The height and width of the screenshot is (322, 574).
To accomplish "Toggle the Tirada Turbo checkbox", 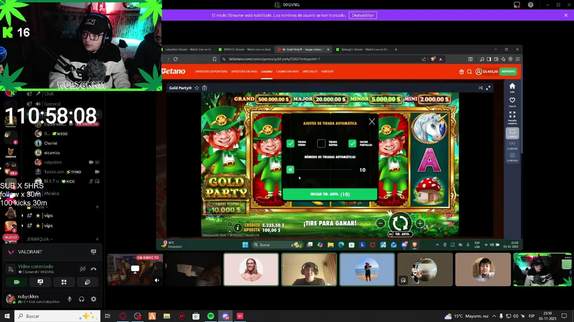I will tap(291, 143).
